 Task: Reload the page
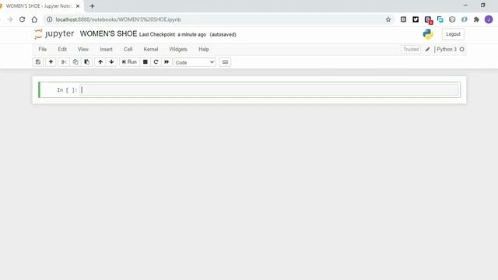[x=22, y=19]
